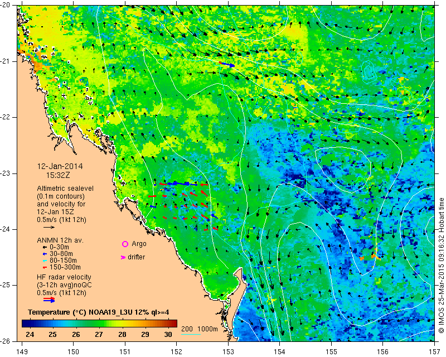Image resolution: width=446 pixels, height=357 pixels.
Task: Click the date text '12-Jan-2014'
Action: (x=60, y=166)
